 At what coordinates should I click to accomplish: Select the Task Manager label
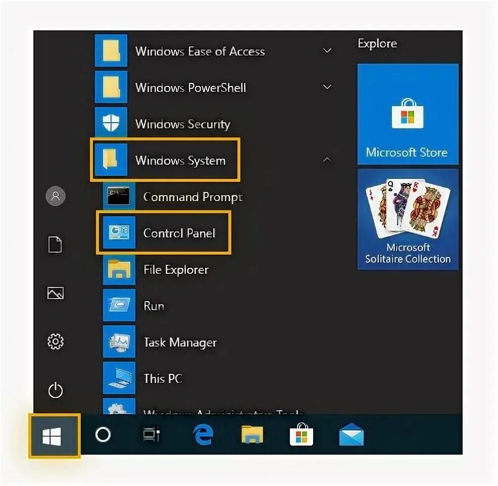tap(180, 343)
